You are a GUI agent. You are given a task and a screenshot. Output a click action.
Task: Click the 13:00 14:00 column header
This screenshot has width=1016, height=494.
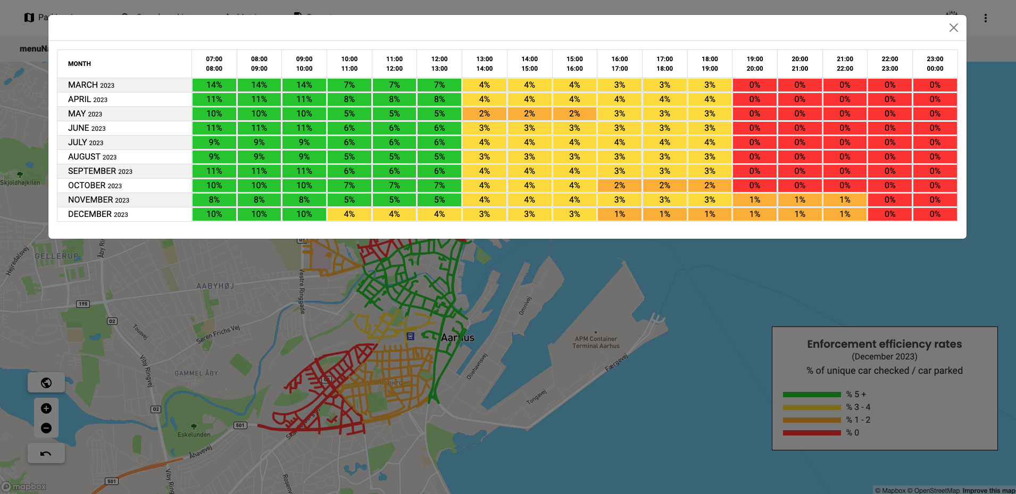(x=485, y=64)
